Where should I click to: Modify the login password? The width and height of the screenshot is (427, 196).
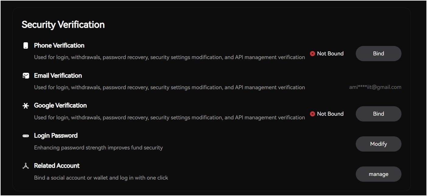(x=378, y=144)
